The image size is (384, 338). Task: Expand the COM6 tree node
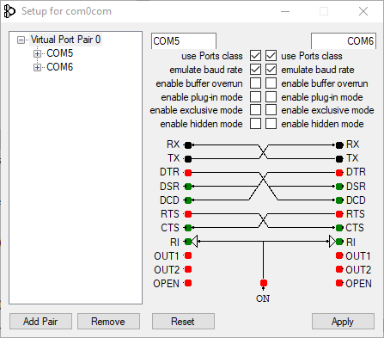pyautogui.click(x=37, y=67)
